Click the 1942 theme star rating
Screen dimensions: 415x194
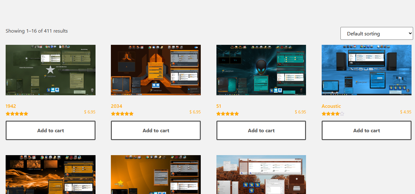(x=17, y=114)
